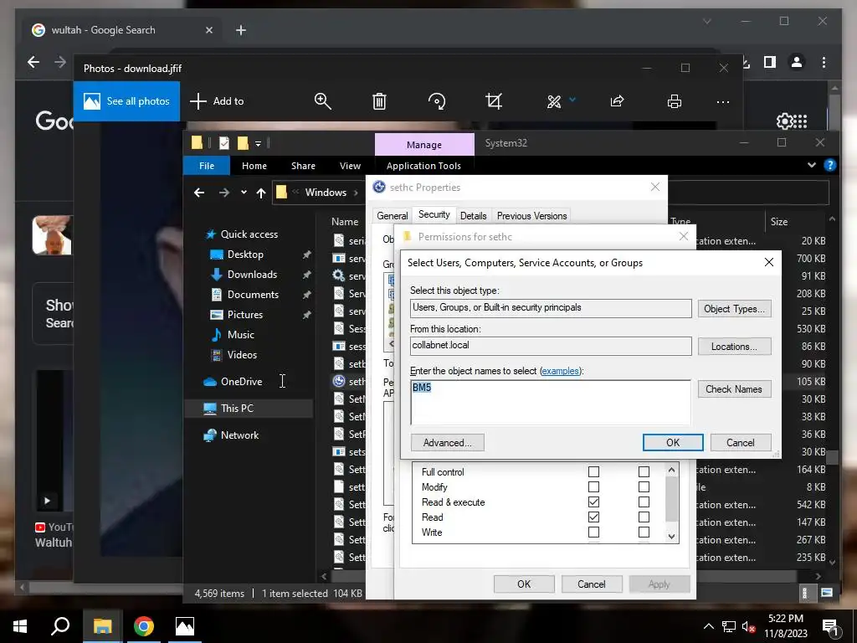Uncheck Allow for Read & execute
857x643 pixels.
click(593, 502)
